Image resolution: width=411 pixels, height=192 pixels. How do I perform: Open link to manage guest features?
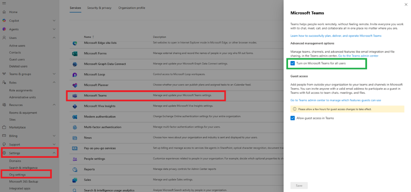pyautogui.click(x=335, y=100)
